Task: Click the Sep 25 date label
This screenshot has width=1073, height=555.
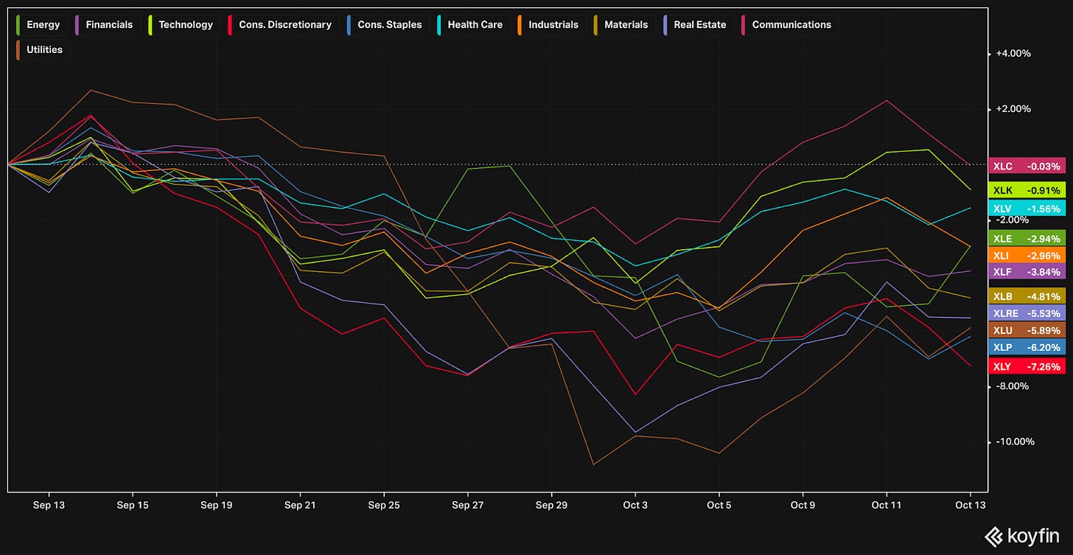Action: click(x=383, y=505)
